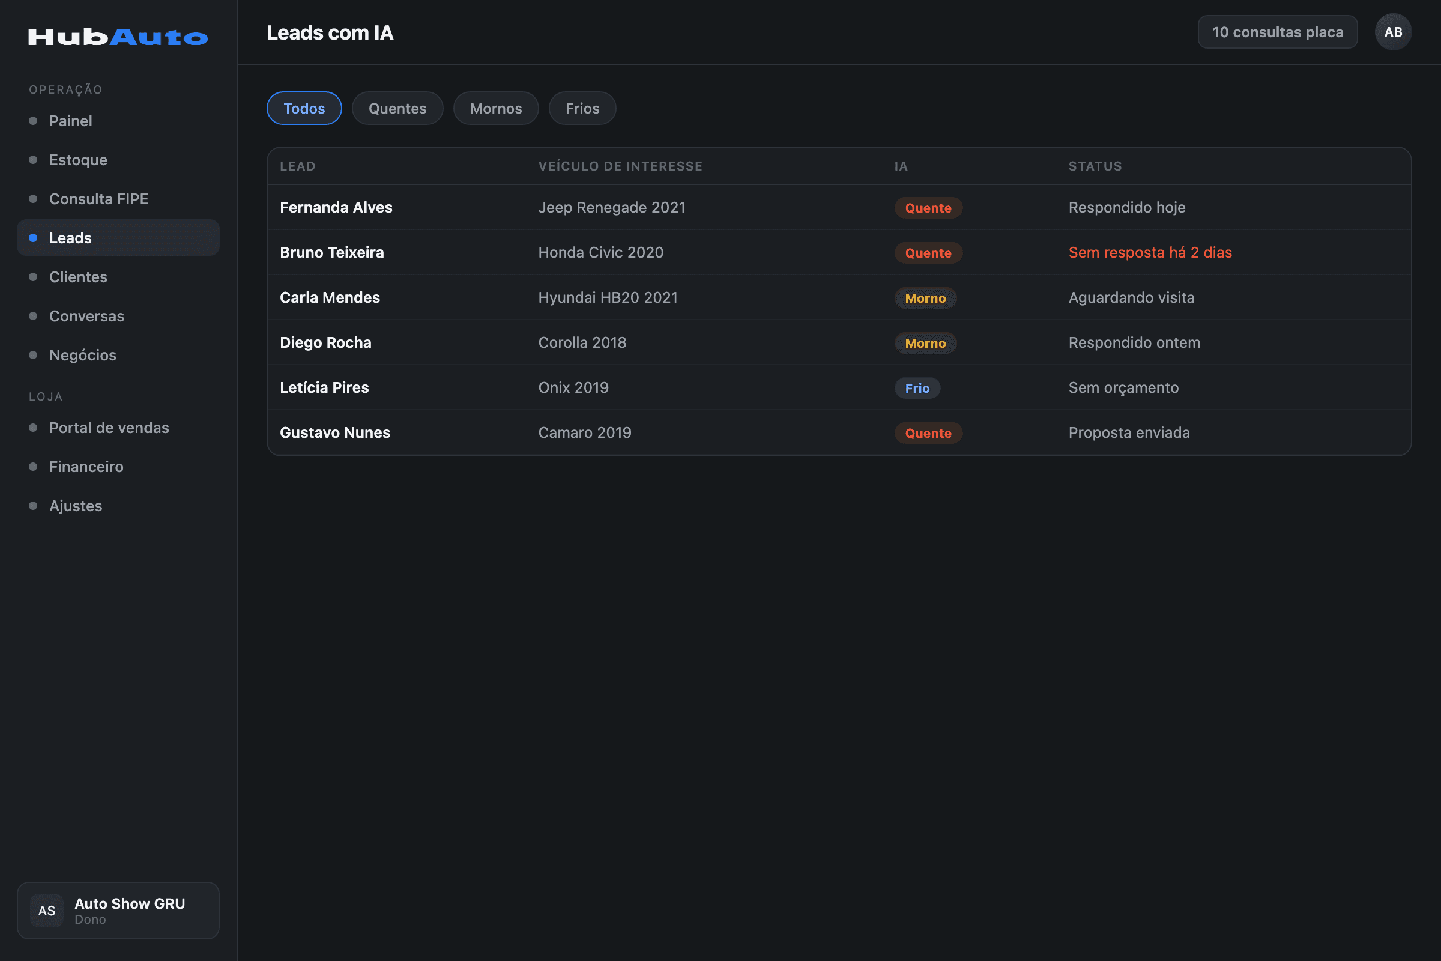The height and width of the screenshot is (961, 1441).
Task: Open Painel in the sidebar
Action: pos(118,121)
